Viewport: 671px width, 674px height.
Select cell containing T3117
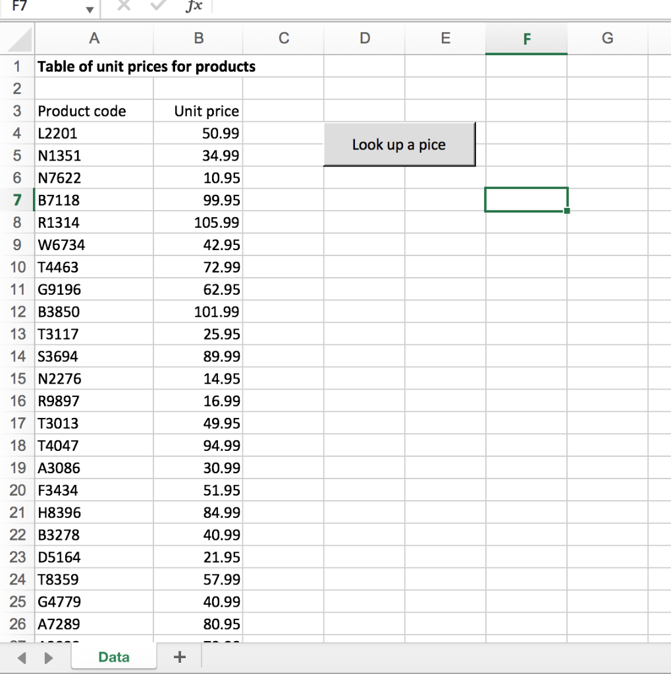click(94, 334)
